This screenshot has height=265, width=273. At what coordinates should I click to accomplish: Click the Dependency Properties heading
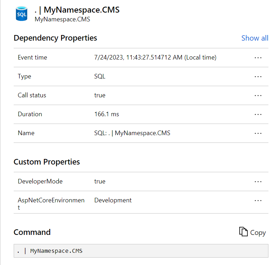pos(55,38)
